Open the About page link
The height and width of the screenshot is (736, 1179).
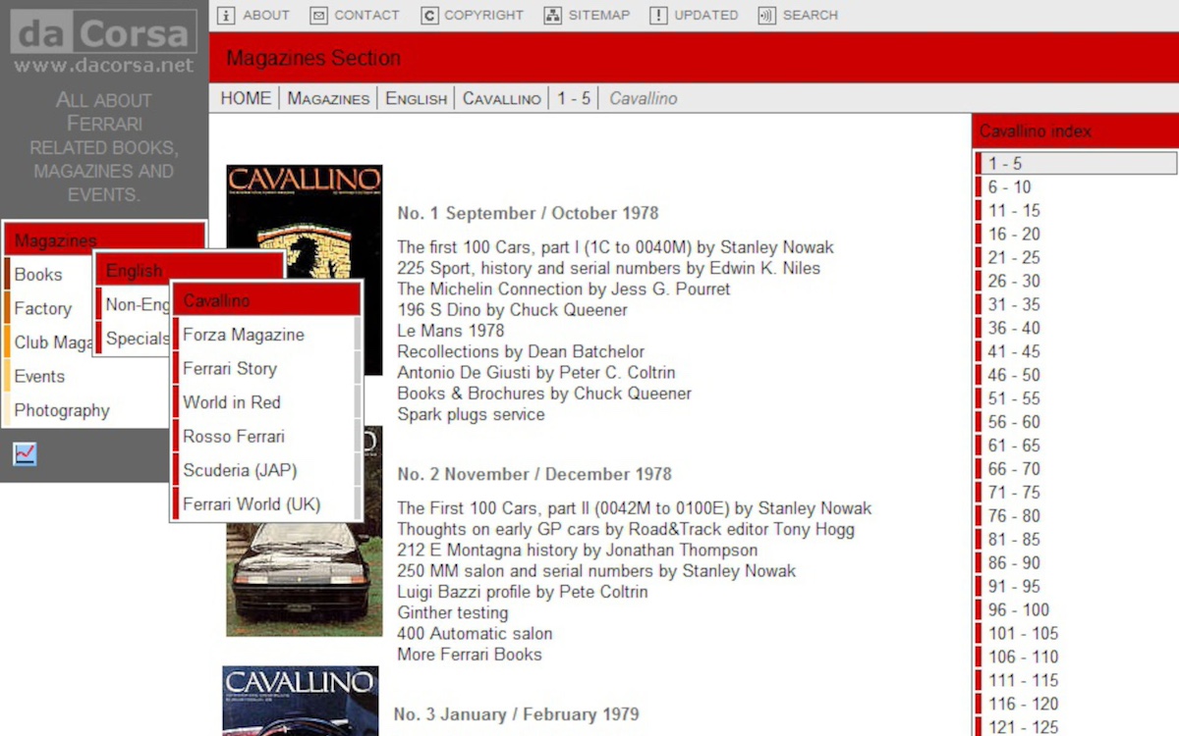(266, 16)
